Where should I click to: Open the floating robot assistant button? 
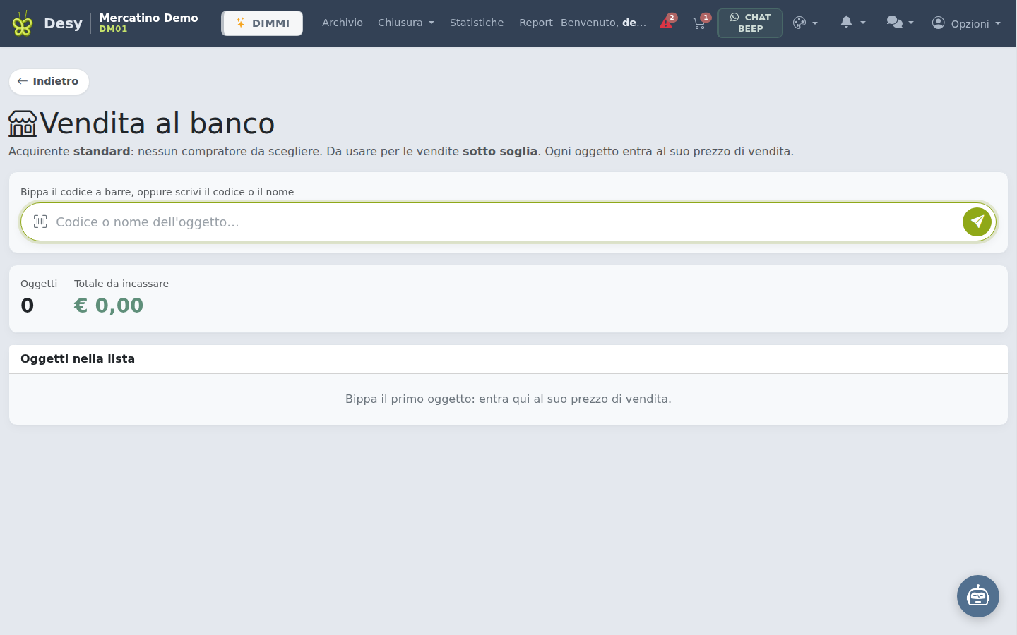coord(978,596)
